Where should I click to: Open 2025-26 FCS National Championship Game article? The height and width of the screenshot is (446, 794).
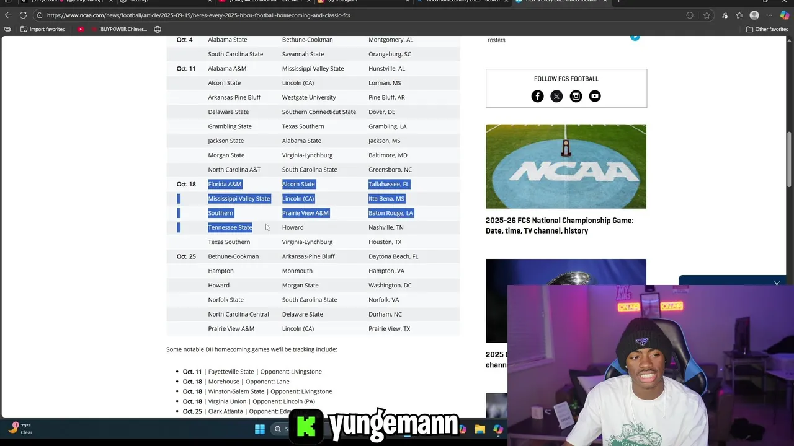pyautogui.click(x=560, y=225)
